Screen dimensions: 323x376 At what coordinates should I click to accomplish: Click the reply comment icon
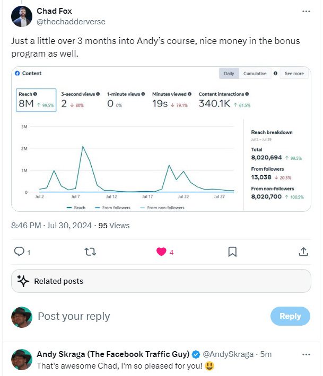(19, 252)
